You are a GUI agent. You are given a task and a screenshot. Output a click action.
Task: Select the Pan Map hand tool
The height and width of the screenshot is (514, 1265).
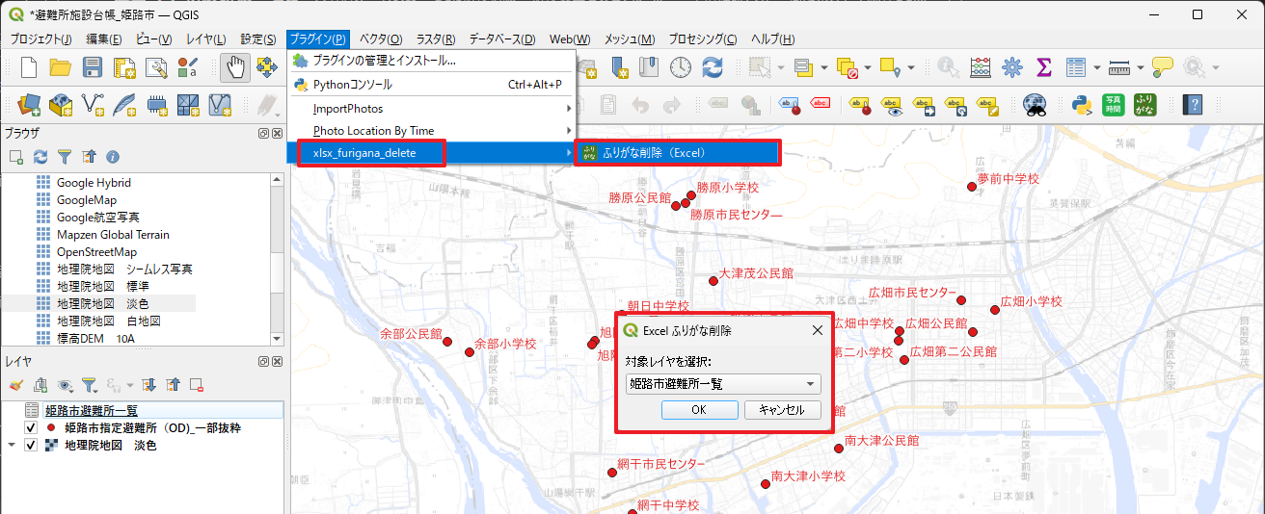pos(234,67)
